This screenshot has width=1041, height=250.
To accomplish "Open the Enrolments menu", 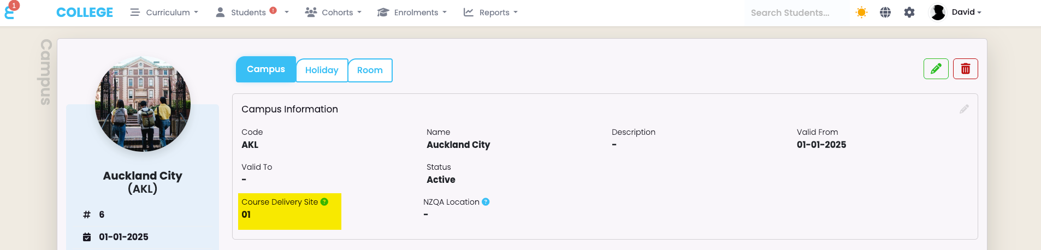I will (412, 13).
